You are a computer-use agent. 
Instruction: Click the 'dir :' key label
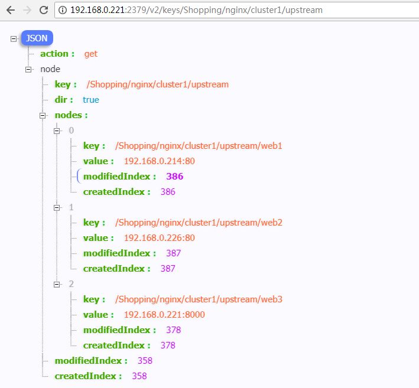[64, 100]
